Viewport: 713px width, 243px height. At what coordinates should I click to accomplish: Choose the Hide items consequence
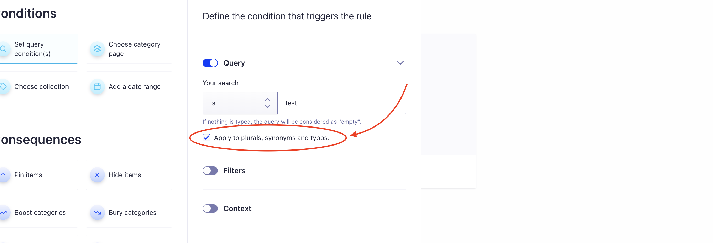tap(125, 175)
